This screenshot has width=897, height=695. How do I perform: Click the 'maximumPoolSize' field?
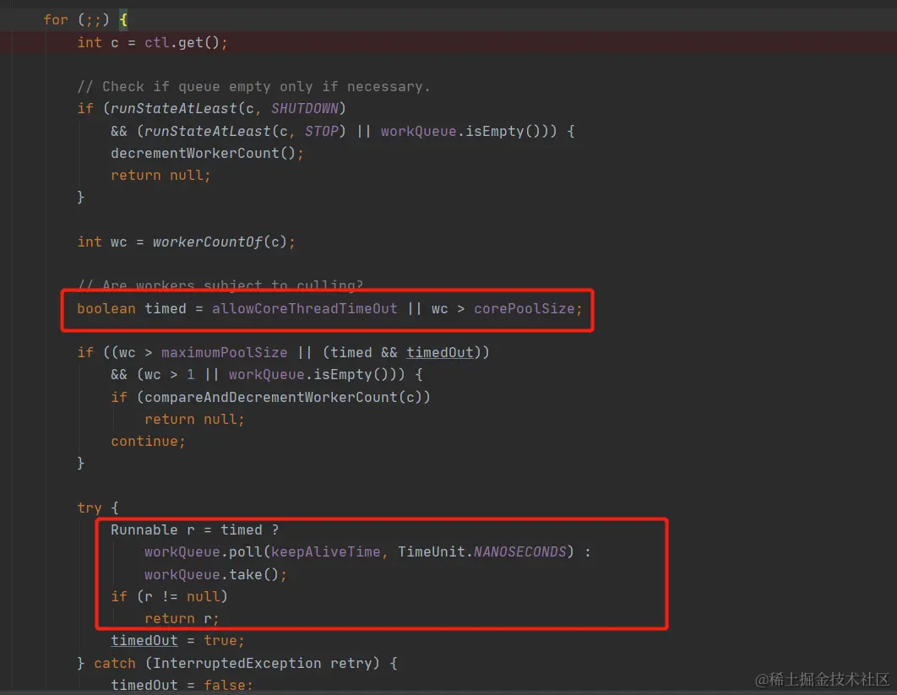coord(225,353)
